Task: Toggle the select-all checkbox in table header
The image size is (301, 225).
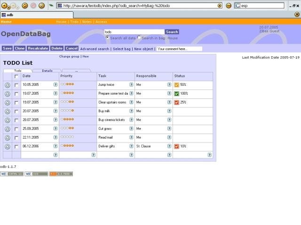Action: [16, 76]
